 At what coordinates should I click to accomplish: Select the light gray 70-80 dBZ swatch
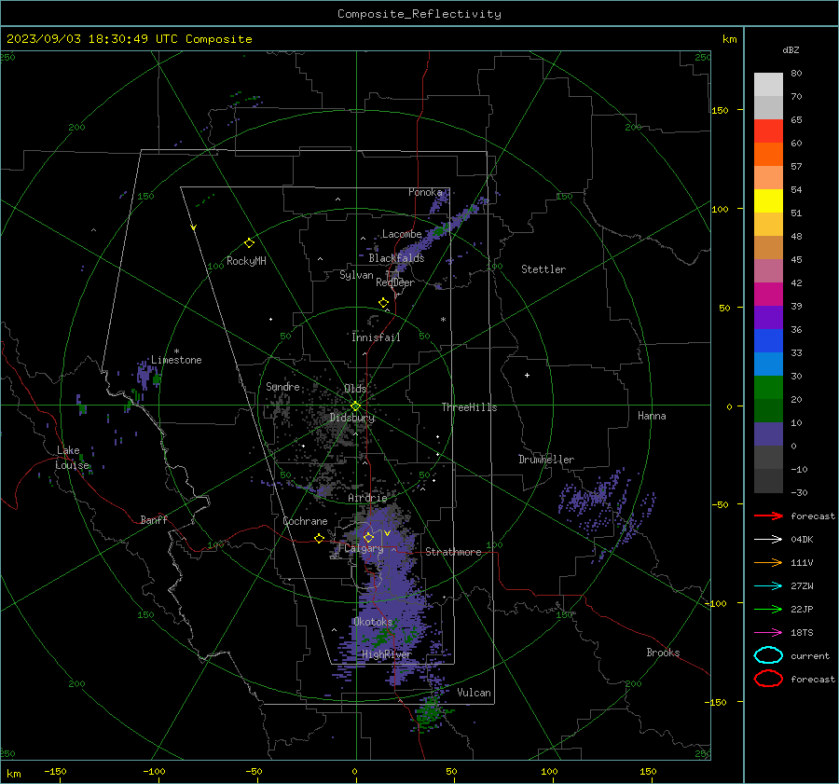coord(768,85)
